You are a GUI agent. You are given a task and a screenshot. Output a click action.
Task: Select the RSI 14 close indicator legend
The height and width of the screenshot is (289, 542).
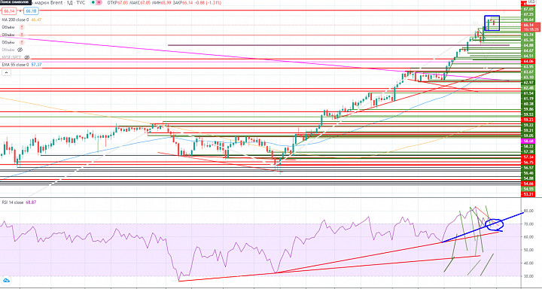pos(13,202)
